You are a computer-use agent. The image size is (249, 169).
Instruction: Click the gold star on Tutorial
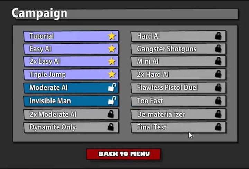[112, 36]
